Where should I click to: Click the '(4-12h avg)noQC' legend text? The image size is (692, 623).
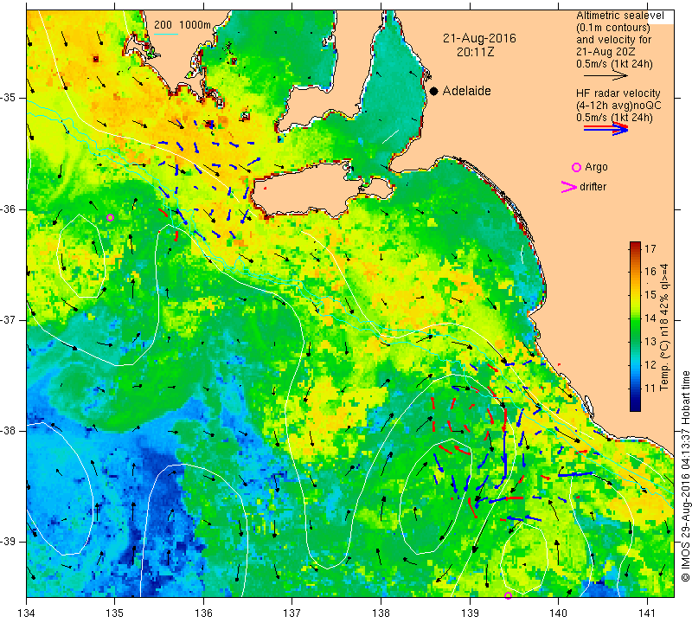(x=618, y=106)
